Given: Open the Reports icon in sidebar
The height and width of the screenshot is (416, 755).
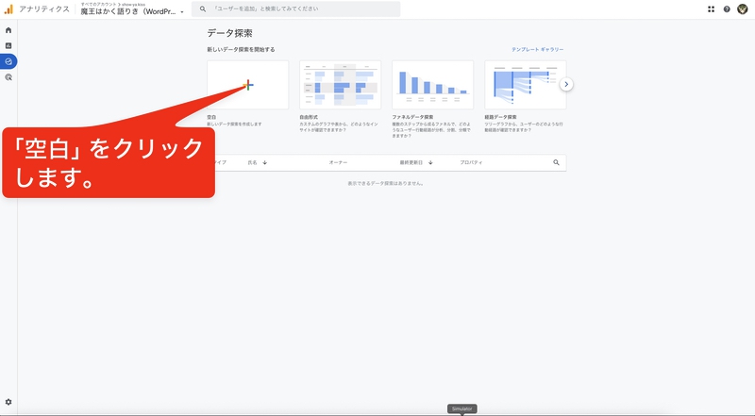Looking at the screenshot, I should 8,45.
